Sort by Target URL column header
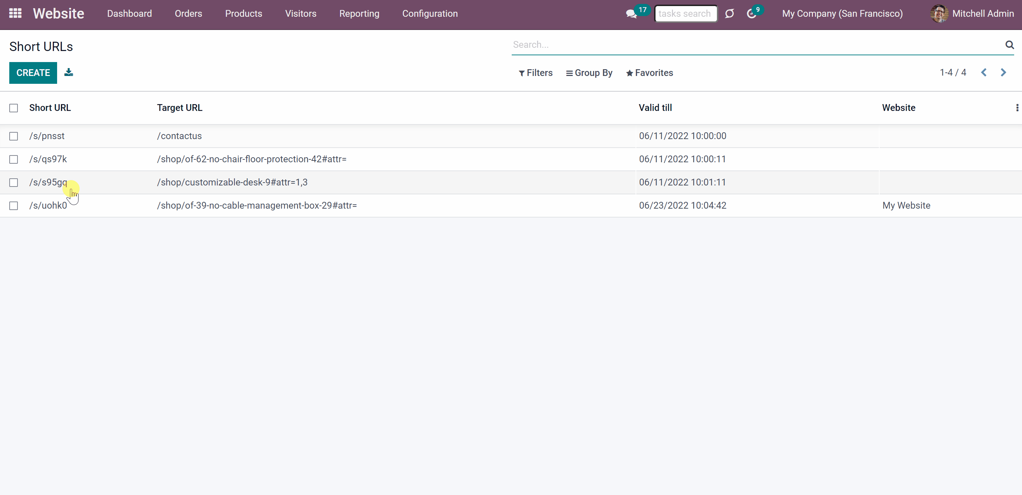The width and height of the screenshot is (1022, 495). (180, 108)
